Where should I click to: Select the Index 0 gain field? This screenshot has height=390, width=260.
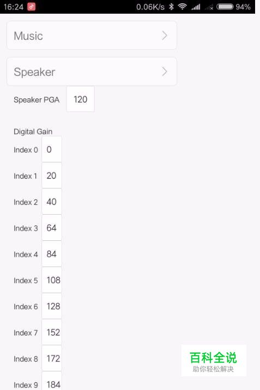(52, 150)
